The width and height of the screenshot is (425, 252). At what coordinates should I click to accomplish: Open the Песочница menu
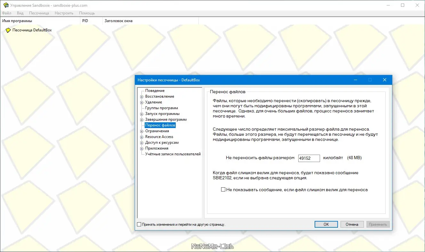click(x=39, y=13)
